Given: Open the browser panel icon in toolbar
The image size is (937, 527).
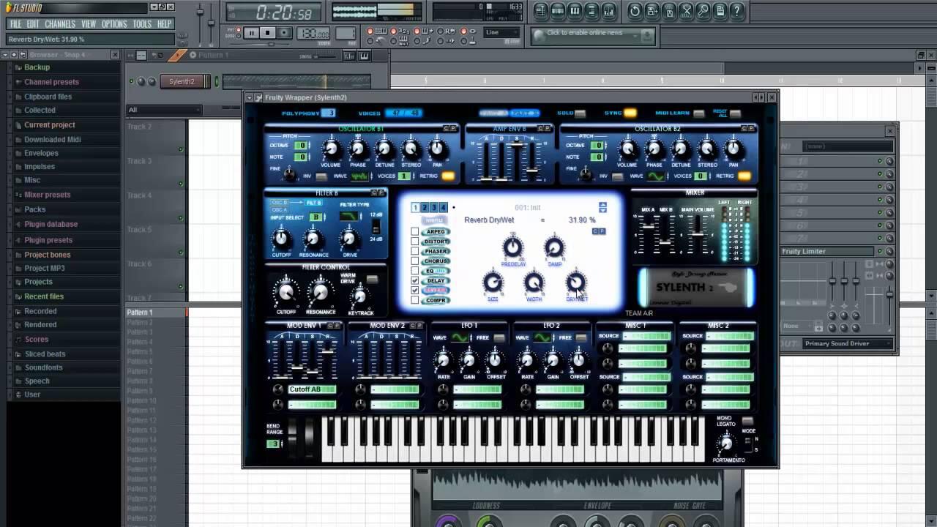Looking at the screenshot, I should click(591, 11).
